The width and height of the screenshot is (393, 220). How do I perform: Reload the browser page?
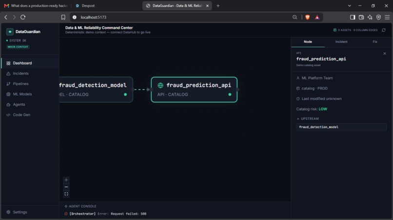click(23, 17)
